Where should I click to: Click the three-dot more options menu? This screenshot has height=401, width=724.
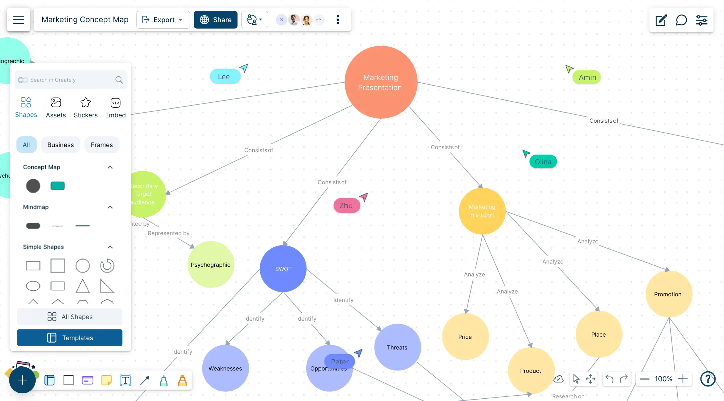337,20
